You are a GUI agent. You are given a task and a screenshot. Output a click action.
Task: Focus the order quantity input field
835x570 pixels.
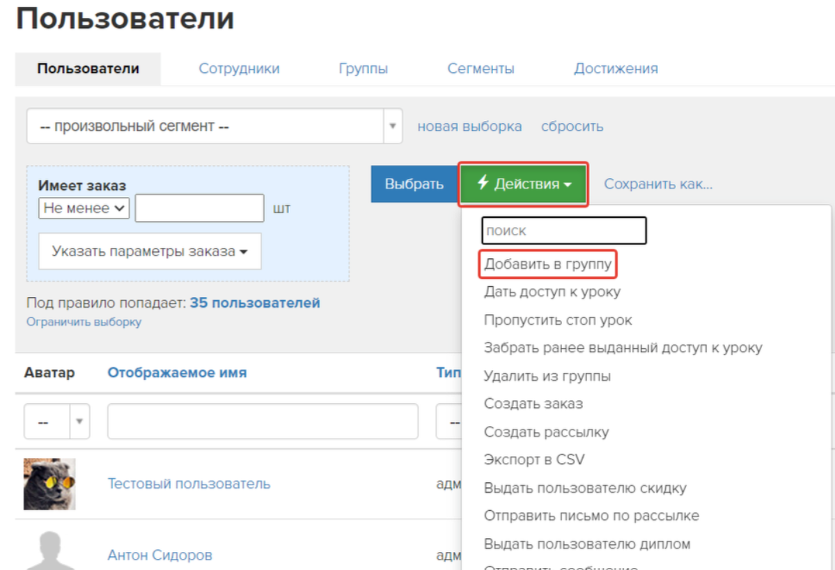199,208
